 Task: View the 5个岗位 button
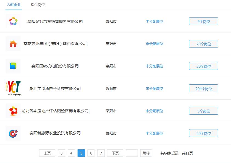(x=203, y=111)
